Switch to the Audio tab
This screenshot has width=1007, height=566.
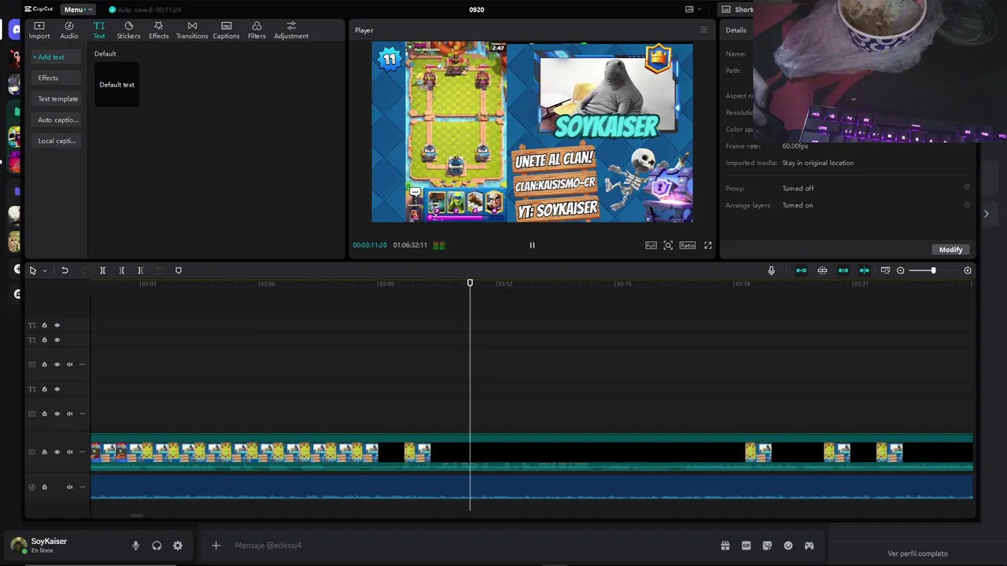69,30
